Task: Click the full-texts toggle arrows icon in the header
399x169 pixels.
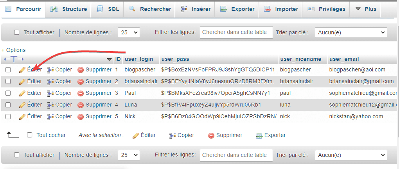Action: coord(14,59)
